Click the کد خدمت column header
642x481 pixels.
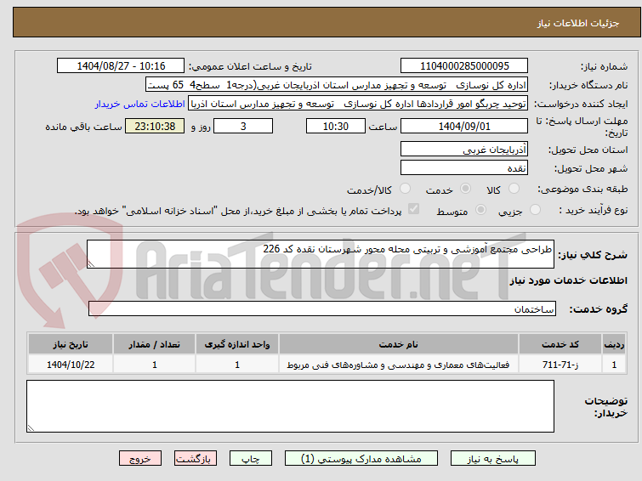(x=560, y=344)
